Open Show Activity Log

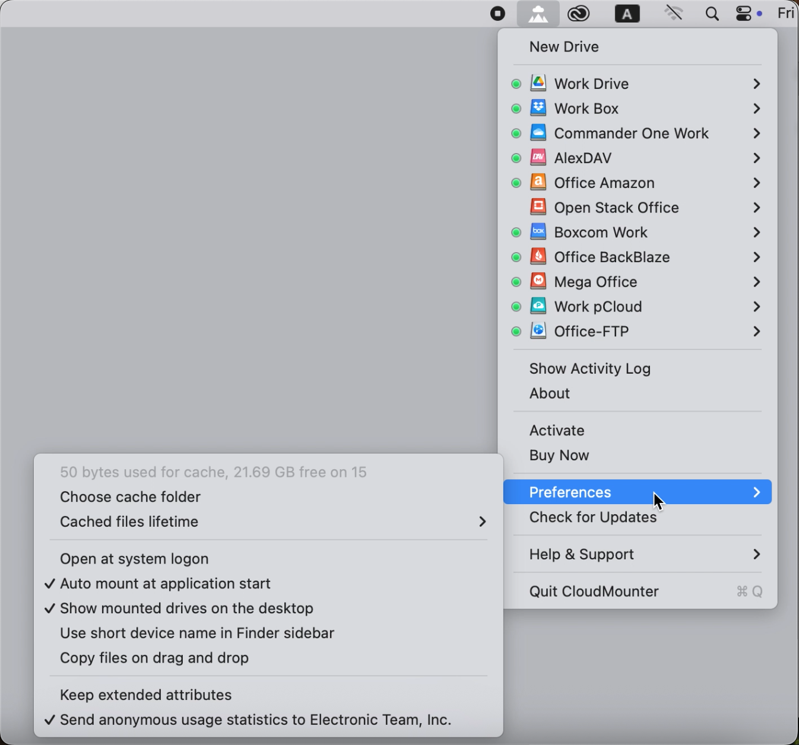pos(638,369)
